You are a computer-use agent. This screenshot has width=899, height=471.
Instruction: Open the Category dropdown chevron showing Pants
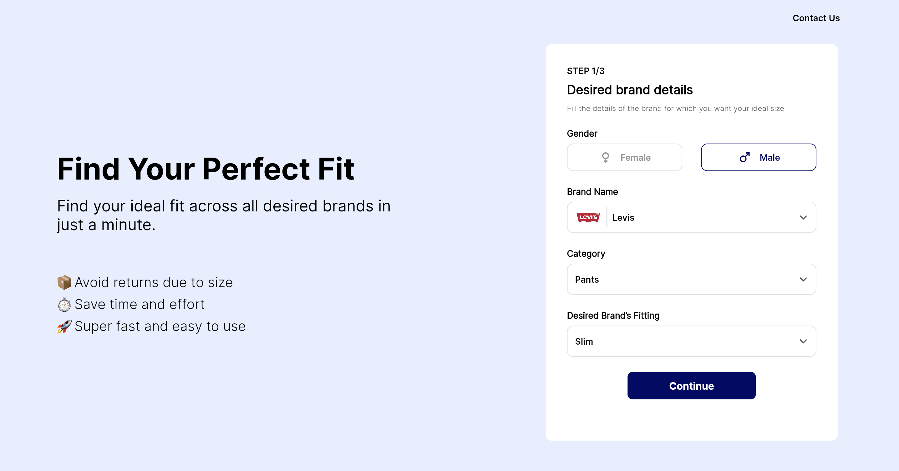(x=803, y=280)
